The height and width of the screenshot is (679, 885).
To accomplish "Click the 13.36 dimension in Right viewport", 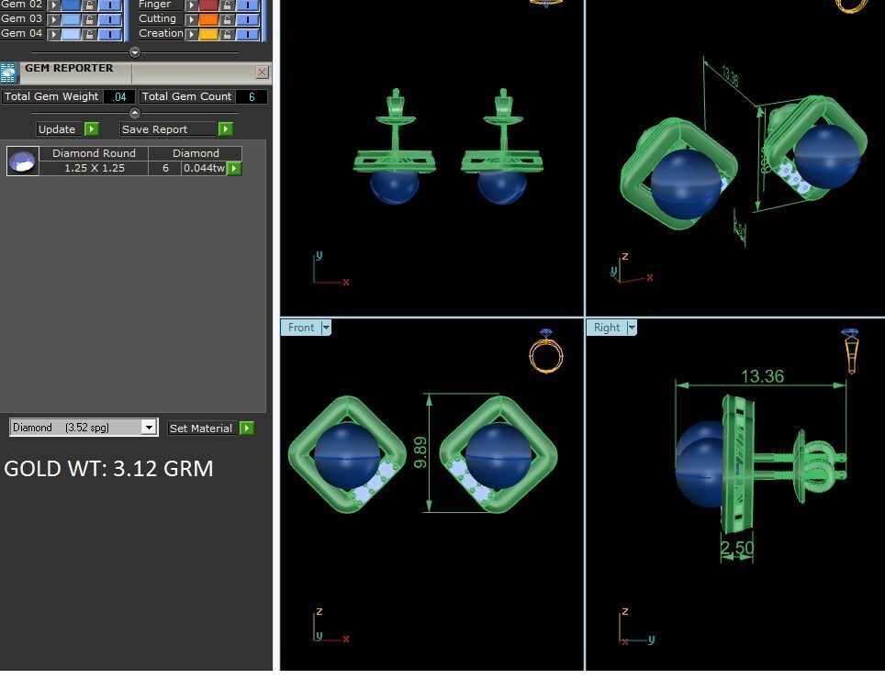I will 762,376.
